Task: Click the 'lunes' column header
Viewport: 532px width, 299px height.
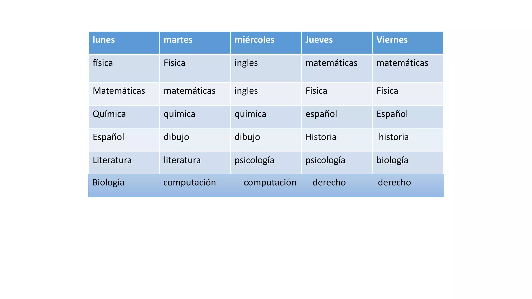Action: tap(104, 40)
